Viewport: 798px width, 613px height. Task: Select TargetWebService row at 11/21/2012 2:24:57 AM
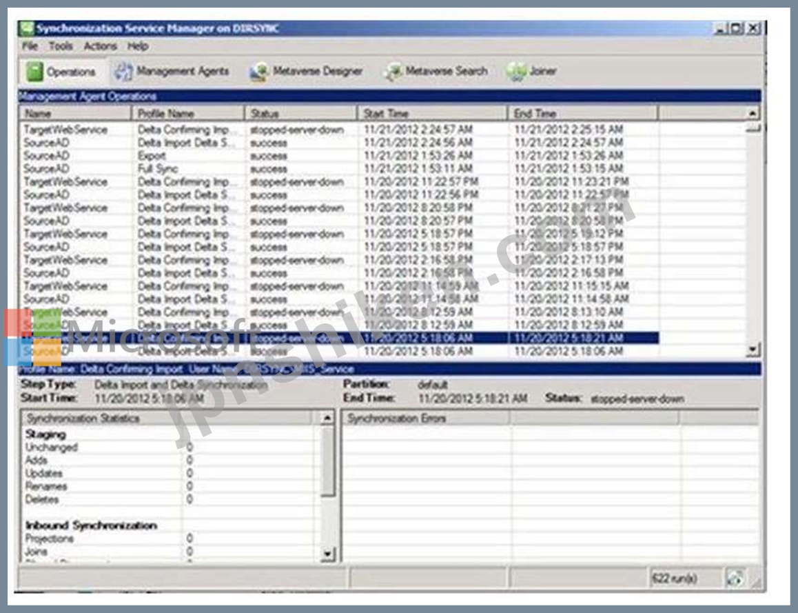pos(339,130)
